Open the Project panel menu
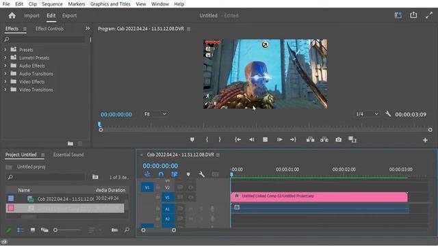 (42, 155)
